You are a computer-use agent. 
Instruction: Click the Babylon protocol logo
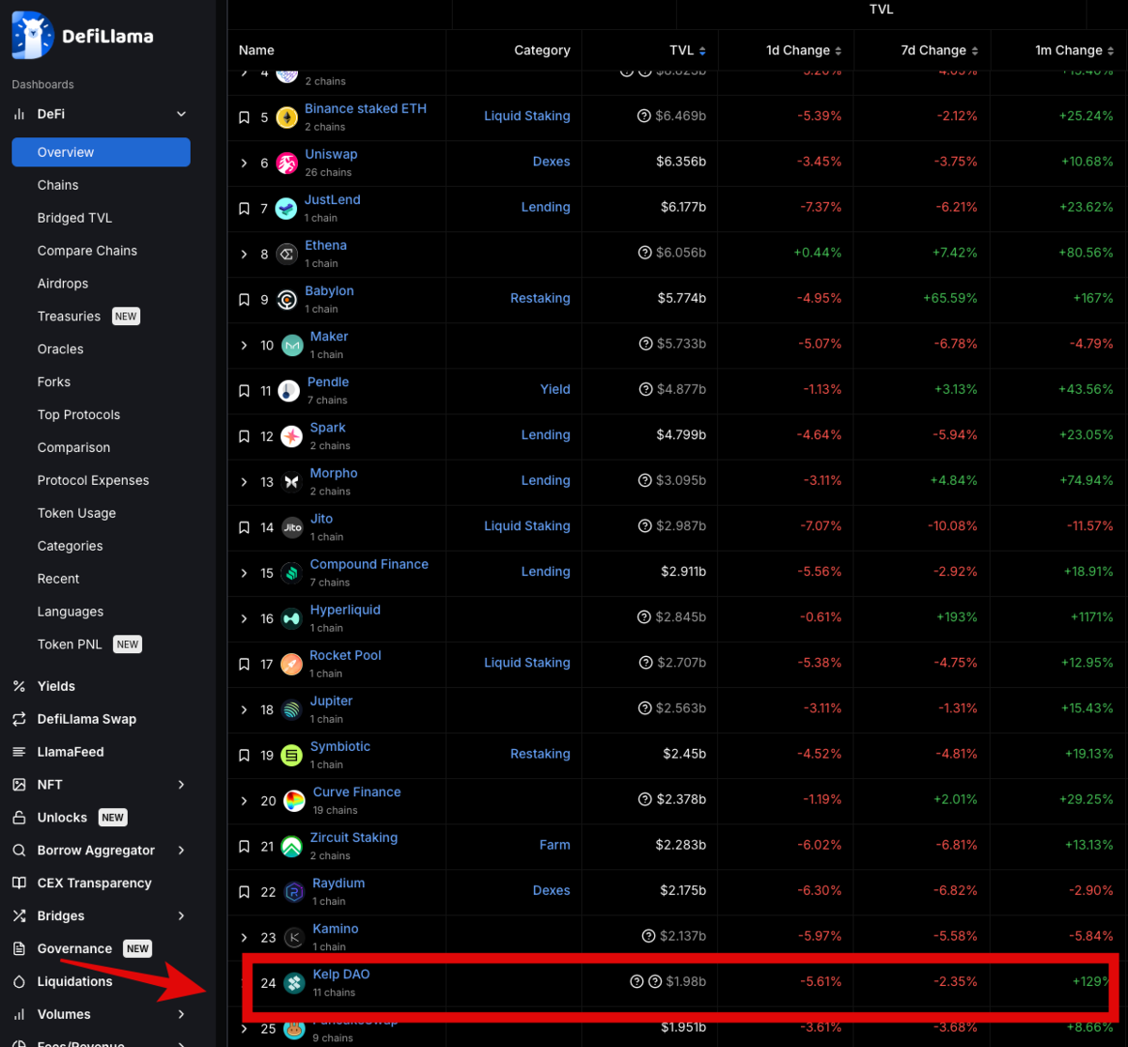287,300
